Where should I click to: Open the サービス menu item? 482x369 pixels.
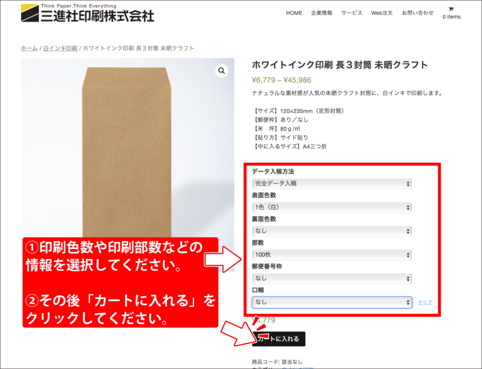click(352, 13)
